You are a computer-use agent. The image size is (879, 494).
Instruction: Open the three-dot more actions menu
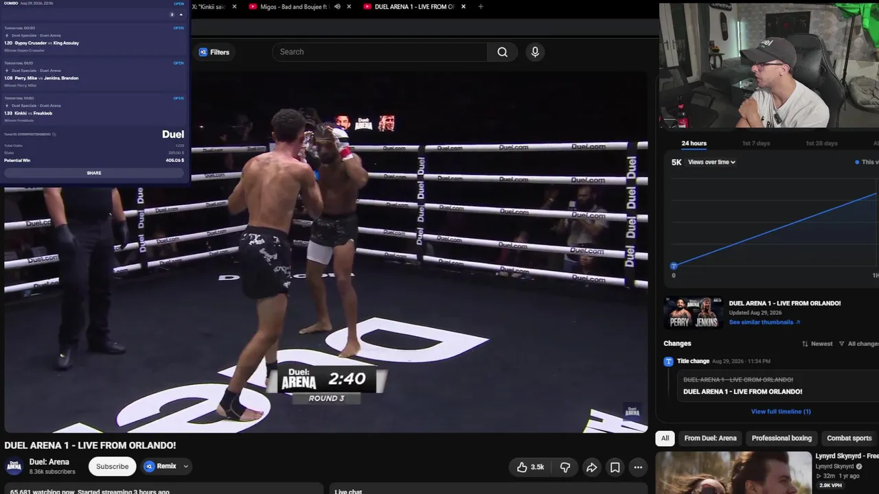pos(638,467)
